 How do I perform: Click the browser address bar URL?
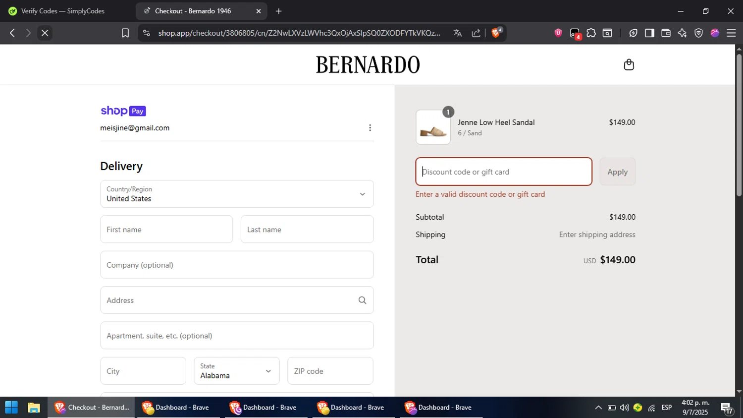[299, 33]
